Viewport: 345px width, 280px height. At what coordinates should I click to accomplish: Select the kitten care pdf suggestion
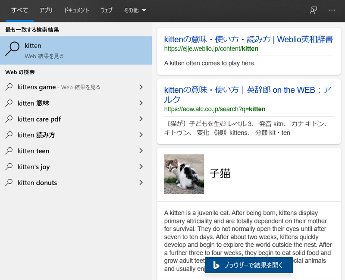coord(76,119)
